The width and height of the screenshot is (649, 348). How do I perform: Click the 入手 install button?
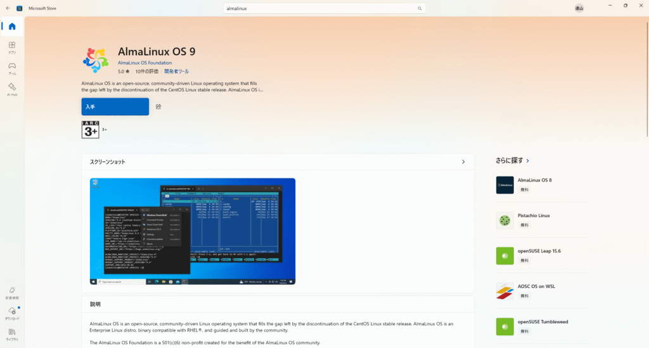point(115,107)
